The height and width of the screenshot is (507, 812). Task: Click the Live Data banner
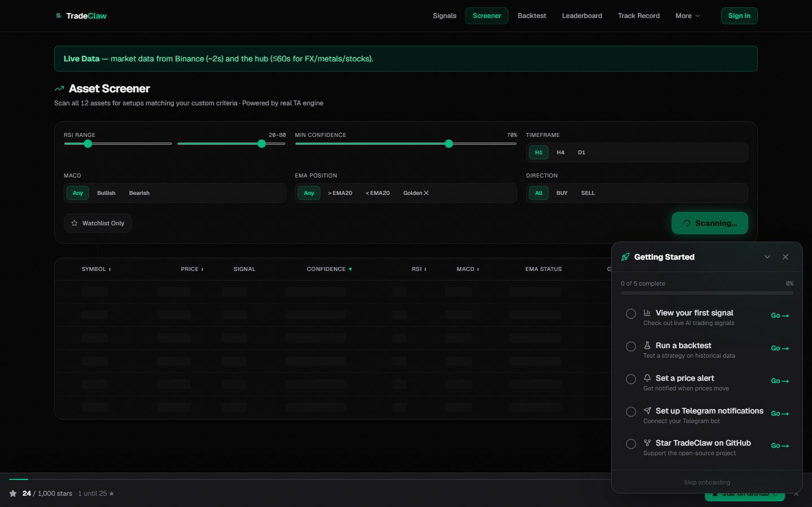click(x=405, y=59)
